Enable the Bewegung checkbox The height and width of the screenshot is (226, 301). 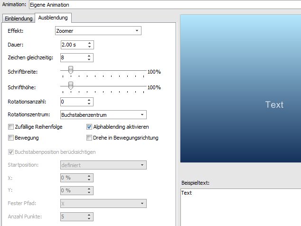coord(11,138)
